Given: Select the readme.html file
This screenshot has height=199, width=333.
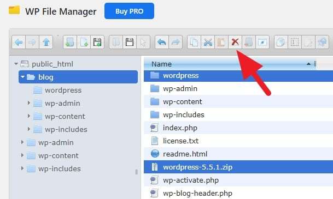Looking at the screenshot, I should [x=238, y=154].
